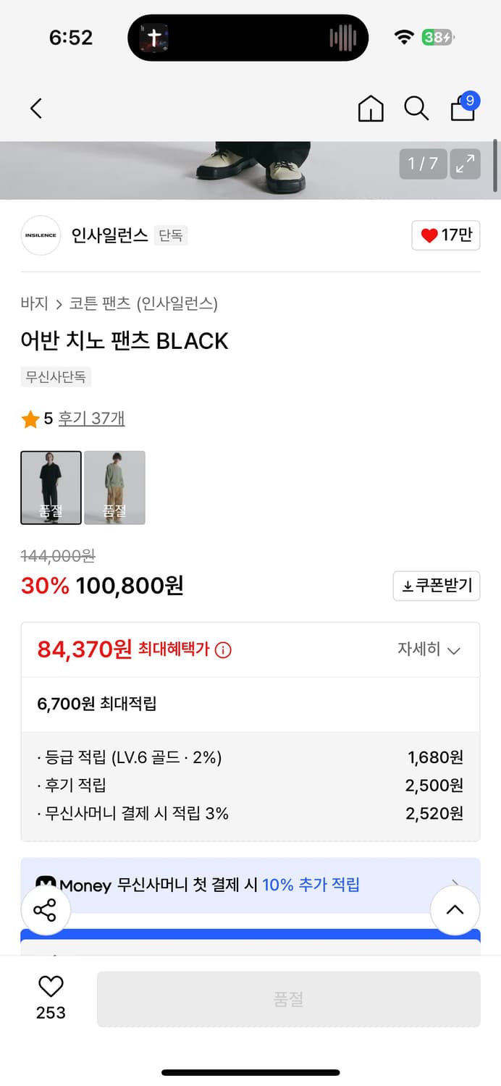Open shopping cart with 9 items
The image size is (501, 1086).
[x=462, y=110]
